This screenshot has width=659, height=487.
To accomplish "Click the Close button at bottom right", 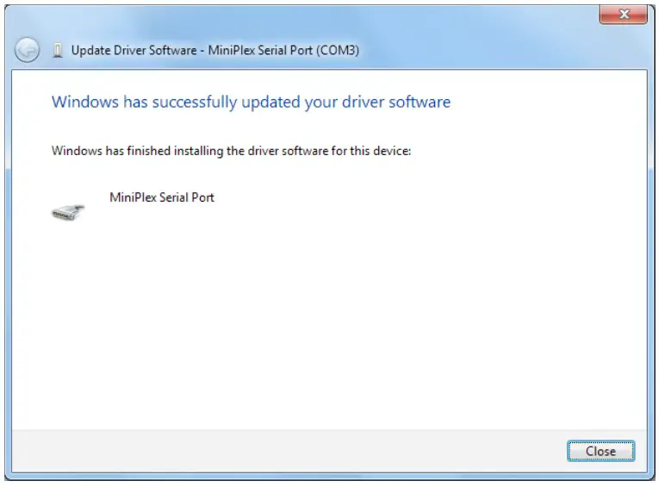I will point(600,452).
